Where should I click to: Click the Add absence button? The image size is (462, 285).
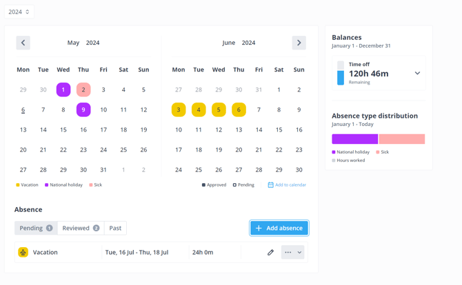(279, 229)
